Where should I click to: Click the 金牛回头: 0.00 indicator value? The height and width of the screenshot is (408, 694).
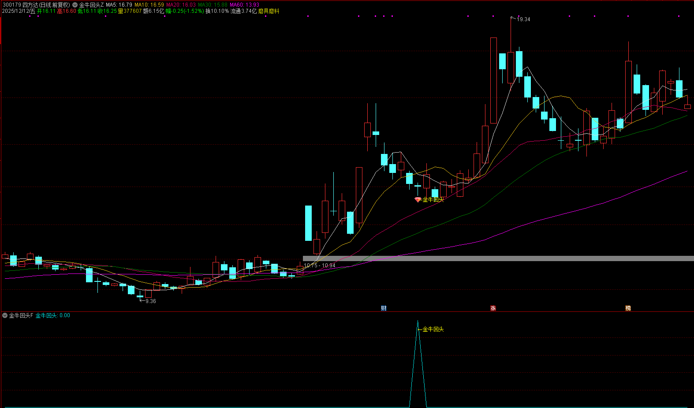point(53,315)
